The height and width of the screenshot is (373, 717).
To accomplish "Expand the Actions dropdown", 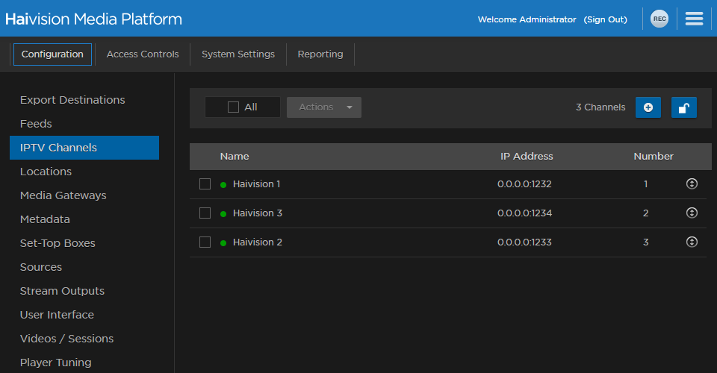I will tap(323, 107).
